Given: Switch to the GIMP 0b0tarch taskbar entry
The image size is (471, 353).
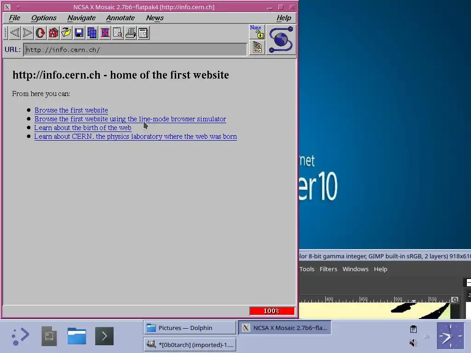Looking at the screenshot, I should 190,345.
